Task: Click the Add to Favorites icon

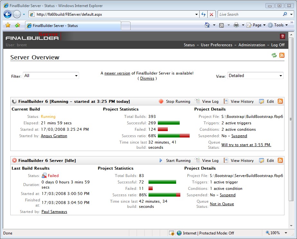Action: [17, 25]
